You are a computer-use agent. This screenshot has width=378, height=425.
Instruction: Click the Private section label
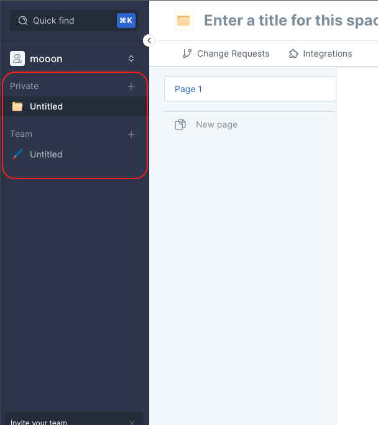tap(24, 86)
